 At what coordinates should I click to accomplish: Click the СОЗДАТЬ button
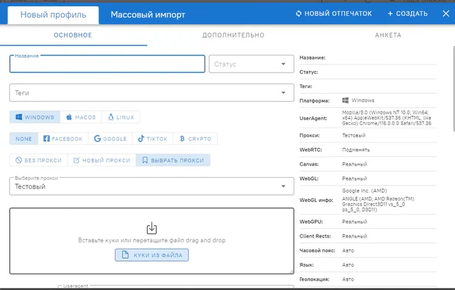[x=407, y=14]
